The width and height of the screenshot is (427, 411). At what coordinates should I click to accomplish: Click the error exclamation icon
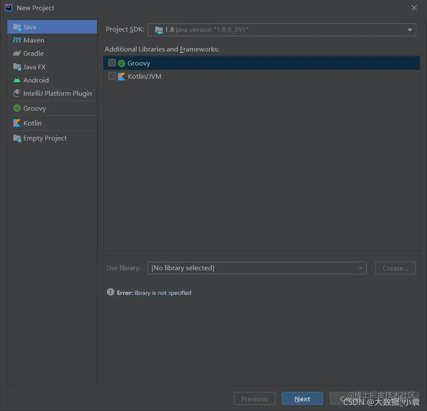[x=110, y=292]
